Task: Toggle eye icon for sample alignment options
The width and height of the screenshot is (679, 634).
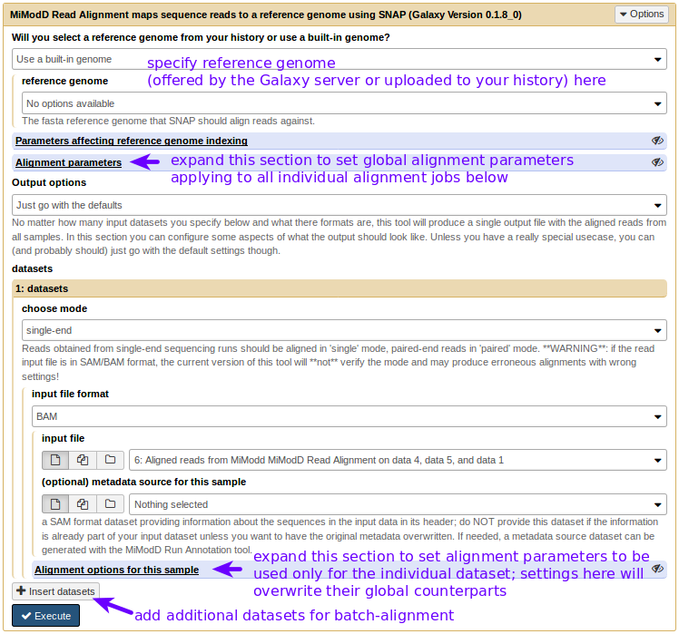Action: [657, 569]
